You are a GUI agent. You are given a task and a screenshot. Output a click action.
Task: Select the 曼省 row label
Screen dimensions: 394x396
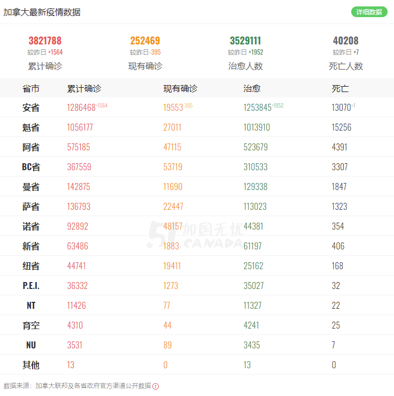tap(31, 187)
